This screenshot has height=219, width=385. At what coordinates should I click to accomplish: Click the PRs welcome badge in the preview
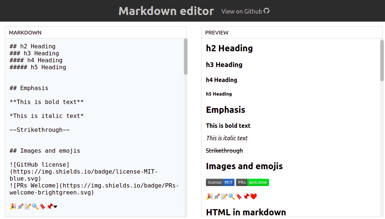(x=252, y=182)
